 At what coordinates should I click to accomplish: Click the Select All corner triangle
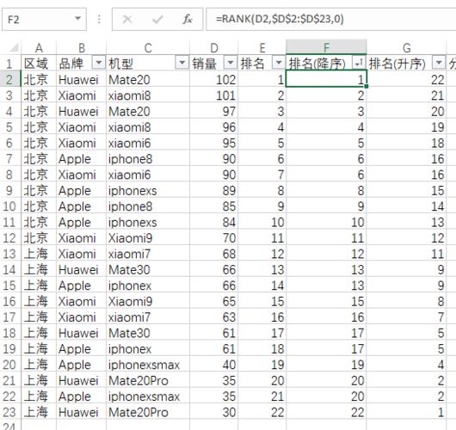coord(13,48)
